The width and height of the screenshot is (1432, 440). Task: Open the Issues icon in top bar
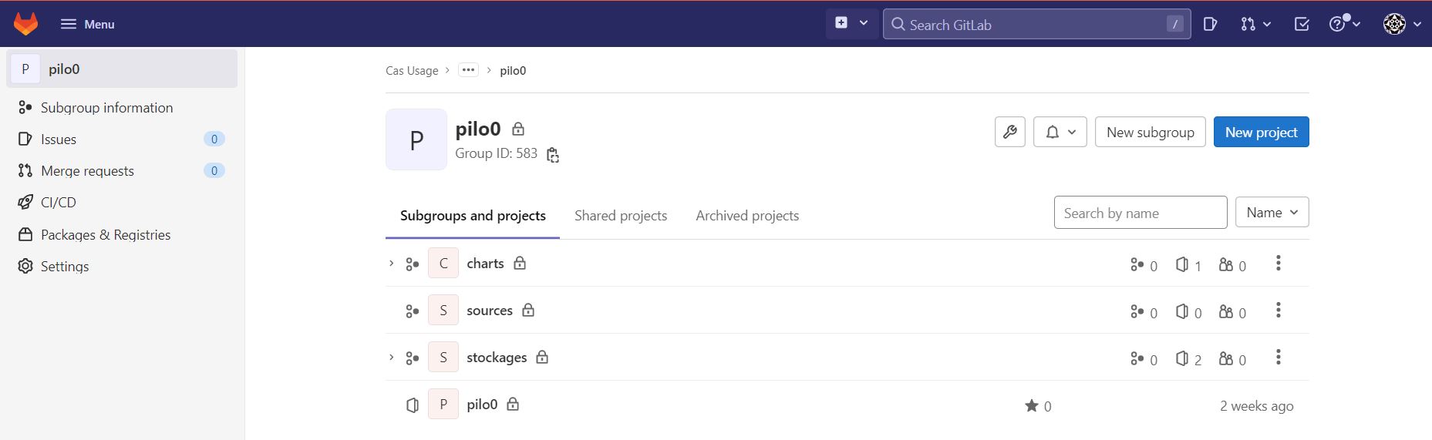click(x=1210, y=25)
